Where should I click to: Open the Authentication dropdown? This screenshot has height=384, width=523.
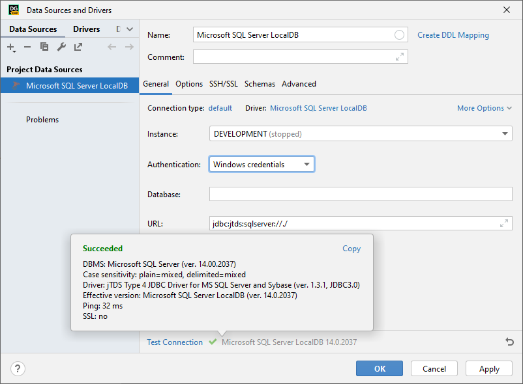(306, 164)
